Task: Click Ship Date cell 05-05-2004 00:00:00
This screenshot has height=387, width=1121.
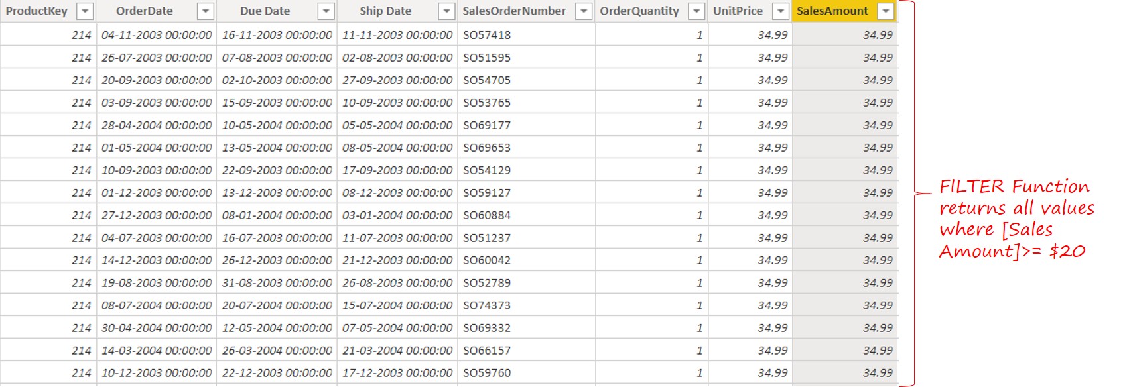Action: pos(397,125)
